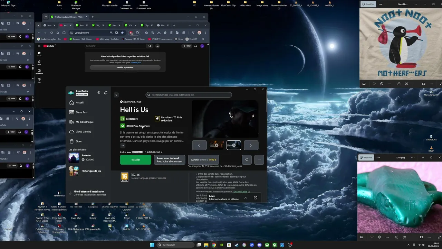Open the Windows Start menu
Screen dimensions: 442x249
(152, 245)
